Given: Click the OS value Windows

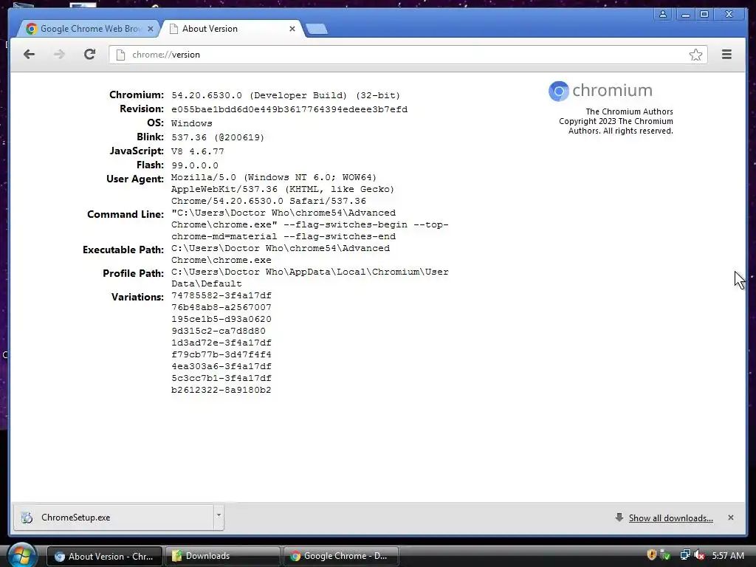Looking at the screenshot, I should [x=192, y=123].
